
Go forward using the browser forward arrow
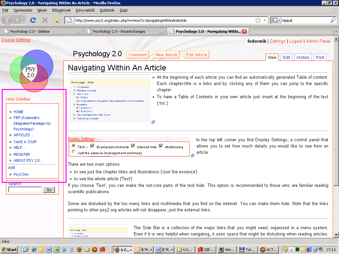(x=17, y=20)
